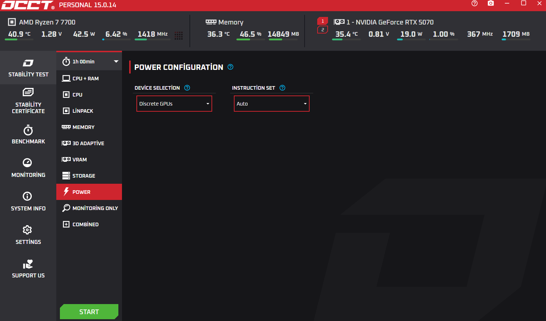Click the CPU frequency 1418 MHz reading
This screenshot has width=546, height=321.
coord(153,34)
